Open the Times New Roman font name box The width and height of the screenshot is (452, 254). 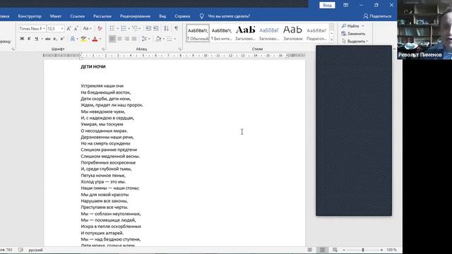click(32, 28)
